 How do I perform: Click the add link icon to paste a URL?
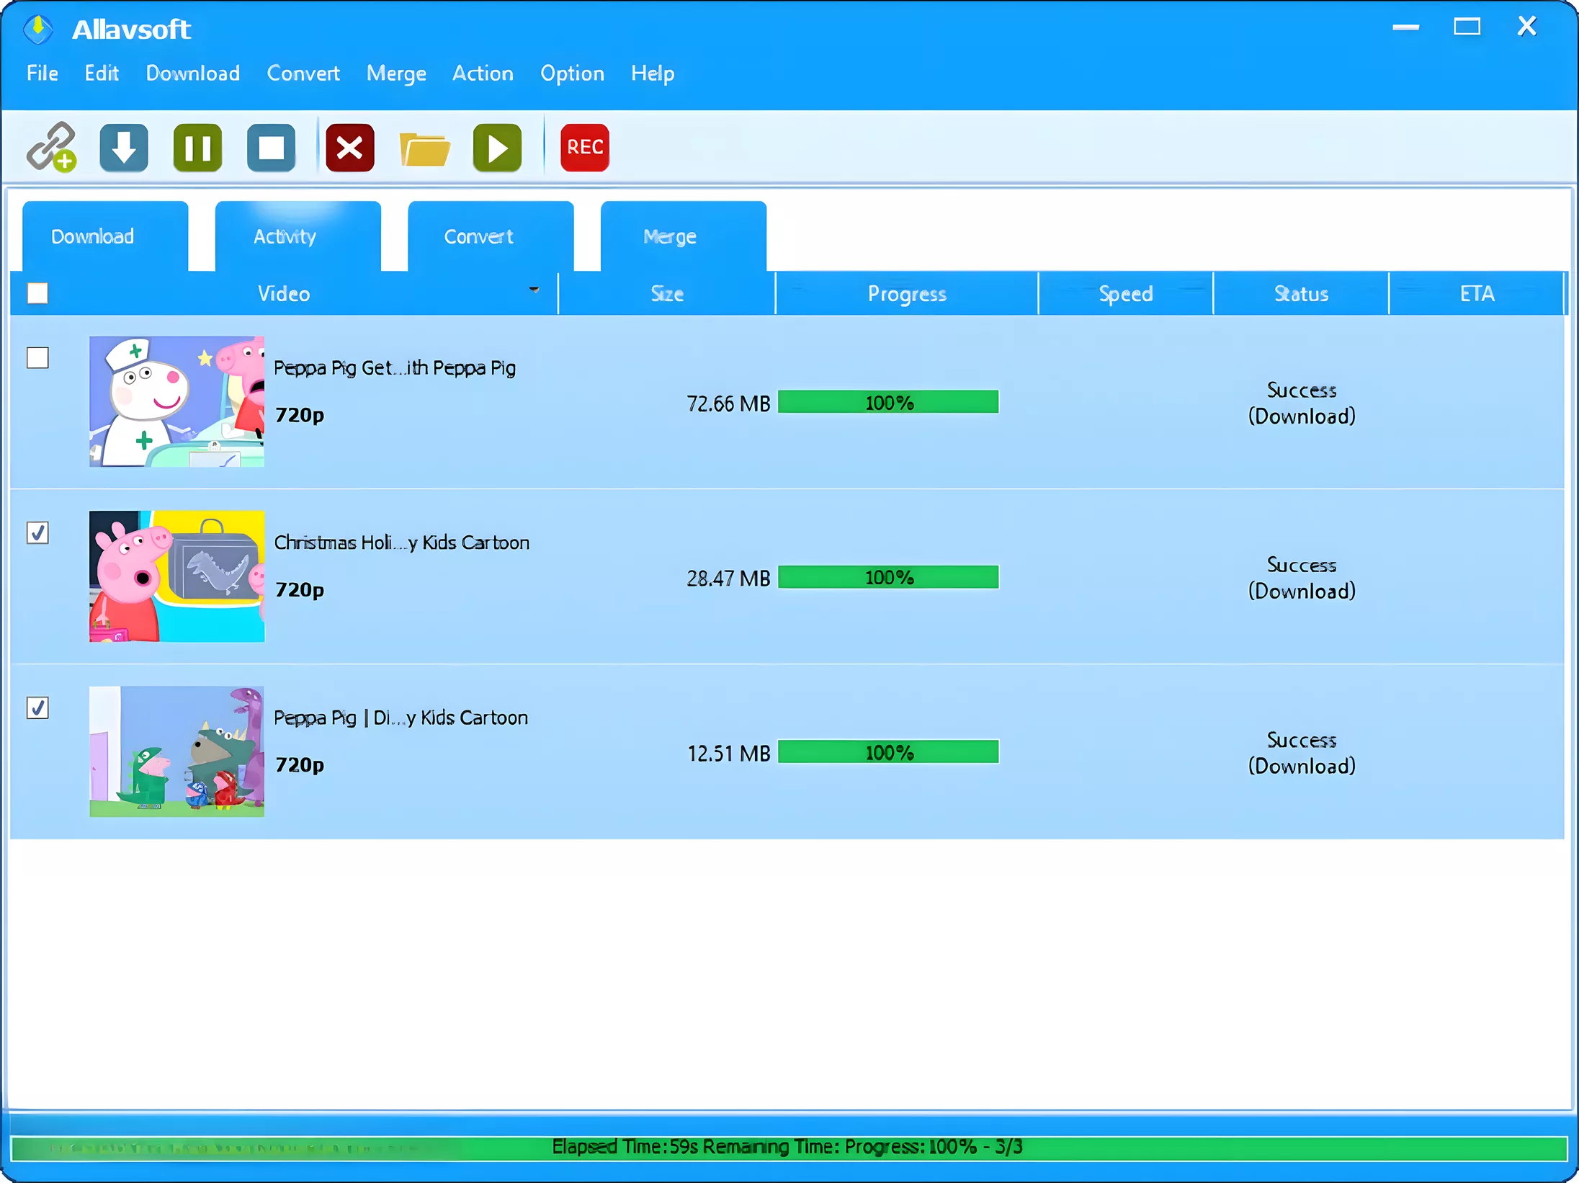[51, 147]
